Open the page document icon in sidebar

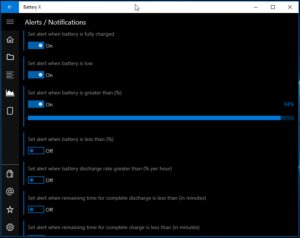[x=10, y=111]
